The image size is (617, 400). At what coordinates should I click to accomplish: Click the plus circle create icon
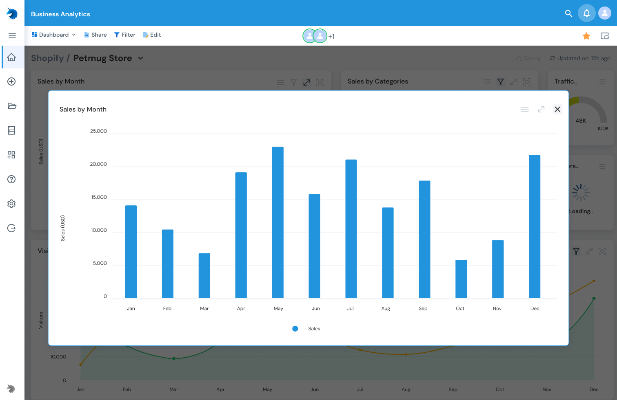tap(12, 81)
